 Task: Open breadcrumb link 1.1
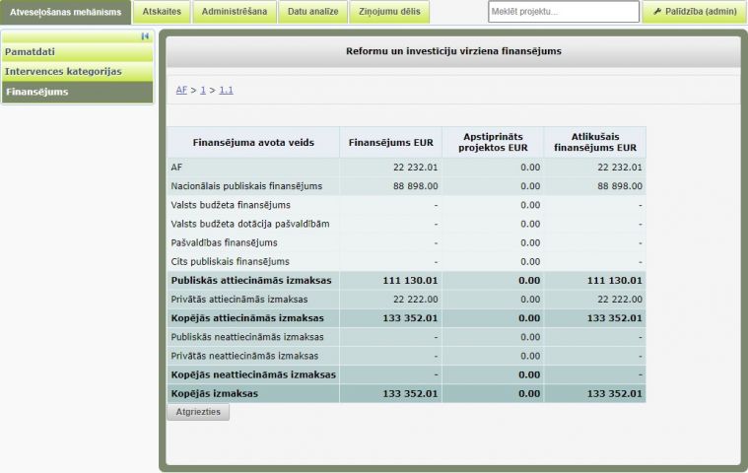click(x=226, y=90)
